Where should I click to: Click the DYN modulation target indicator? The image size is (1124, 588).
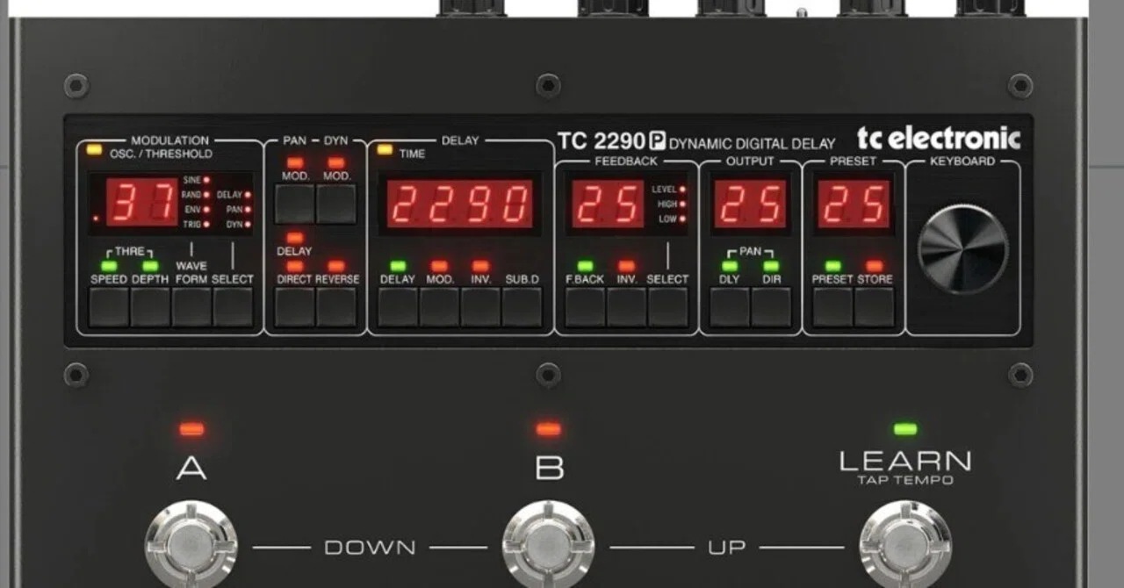click(x=248, y=225)
